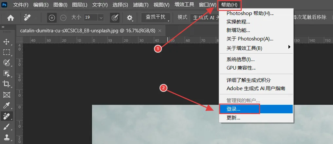
Task: Select the Brush tool
Action: (6, 127)
